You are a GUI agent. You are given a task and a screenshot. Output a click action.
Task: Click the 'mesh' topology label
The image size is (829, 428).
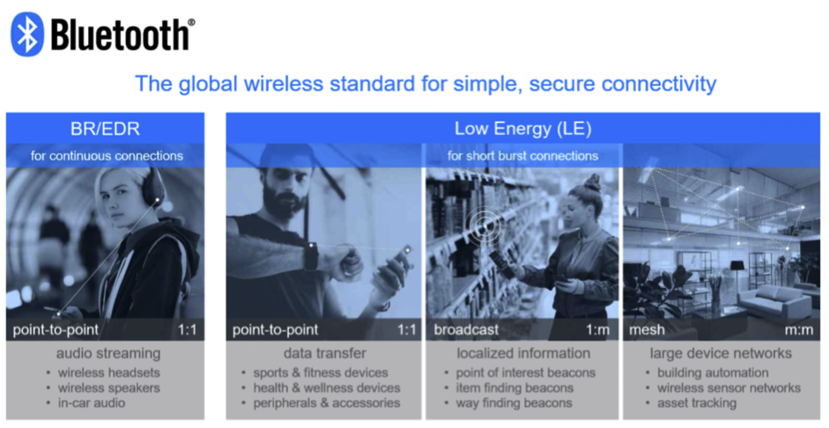648,330
